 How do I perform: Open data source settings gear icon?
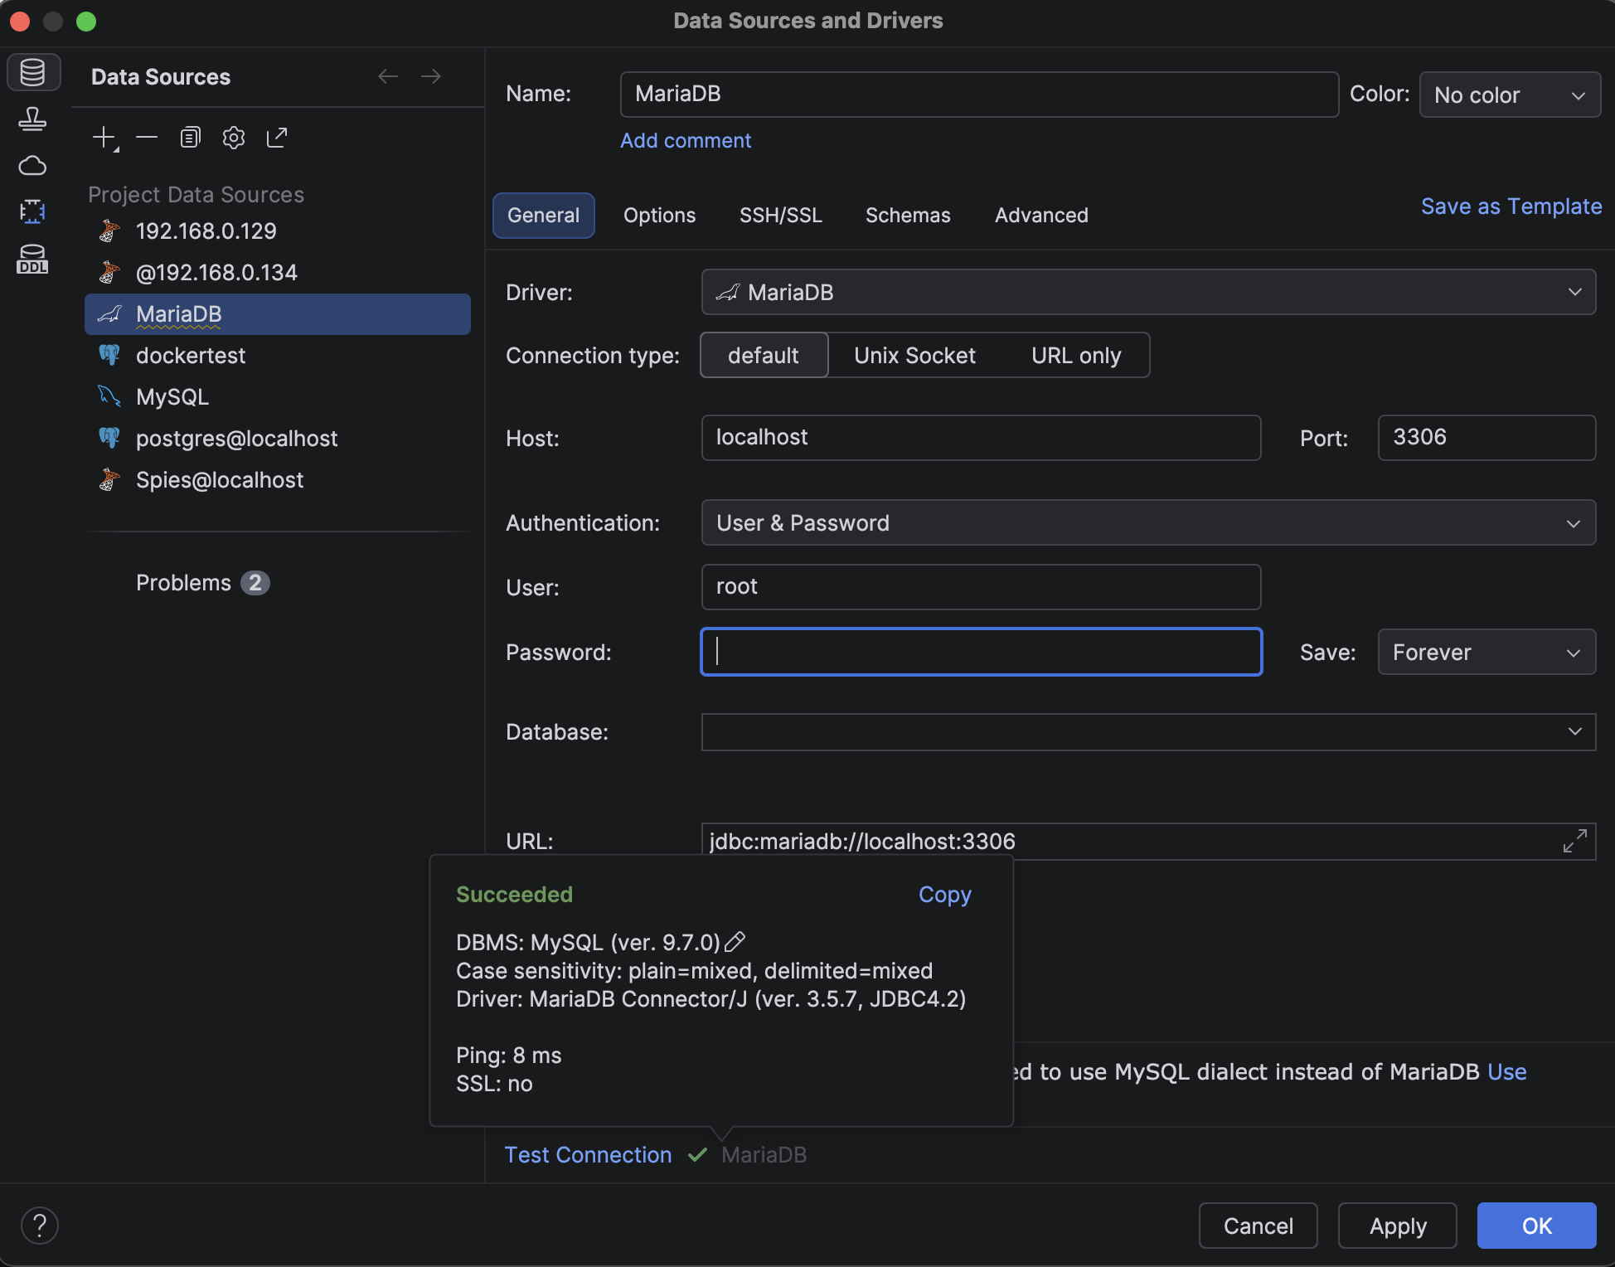pos(234,138)
